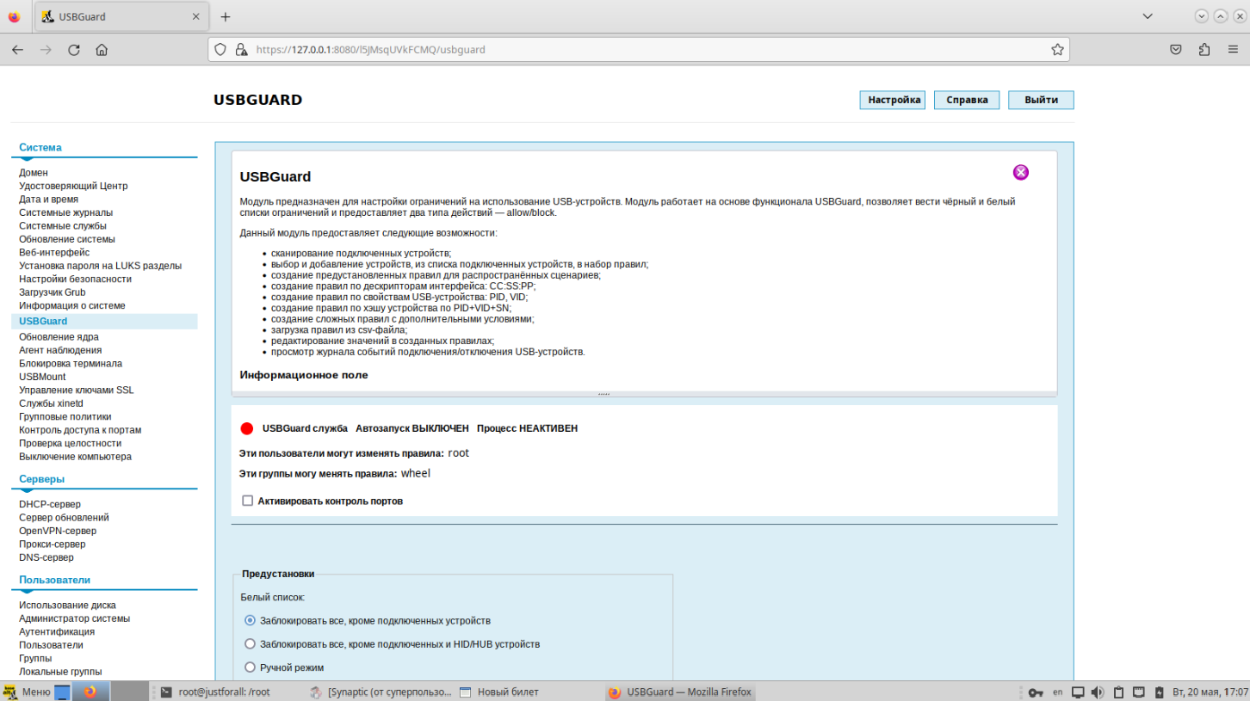The image size is (1250, 701).
Task: Open Удостоверяющий Центр module
Action: (73, 186)
